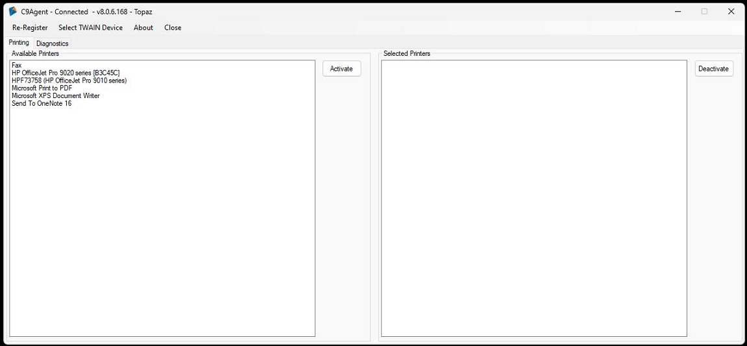Choose Microsoft Print to PDF
Viewport: 747px width, 346px height.
click(x=42, y=88)
